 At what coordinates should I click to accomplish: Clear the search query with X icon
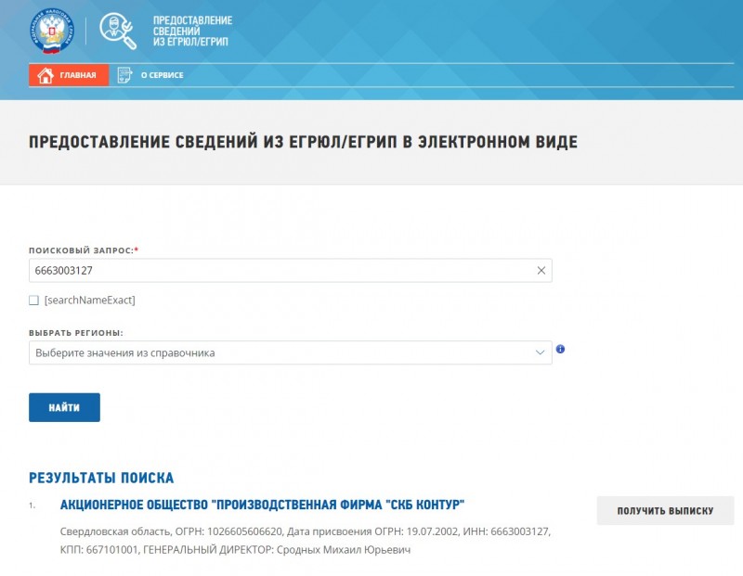coord(541,270)
